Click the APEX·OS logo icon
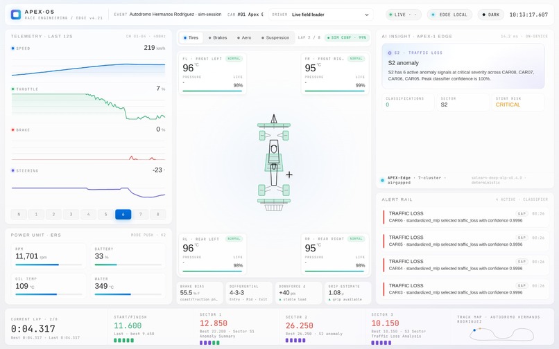Image resolution: width=559 pixels, height=349 pixels. pos(16,15)
